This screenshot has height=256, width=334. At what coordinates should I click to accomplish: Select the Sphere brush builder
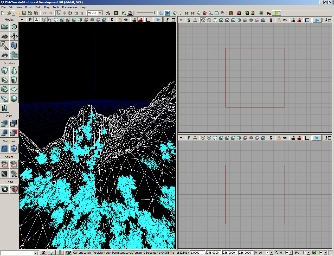pyautogui.click(x=14, y=99)
